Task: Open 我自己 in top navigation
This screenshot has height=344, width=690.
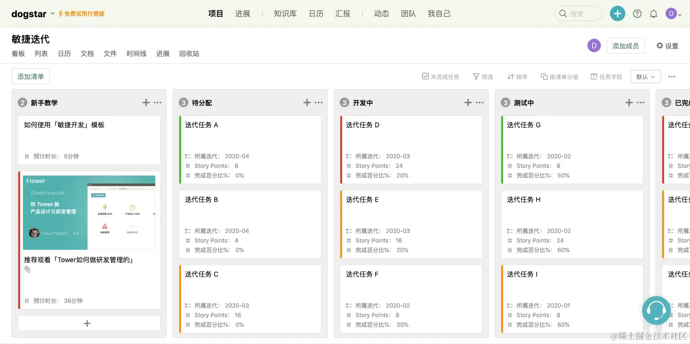Action: (439, 13)
